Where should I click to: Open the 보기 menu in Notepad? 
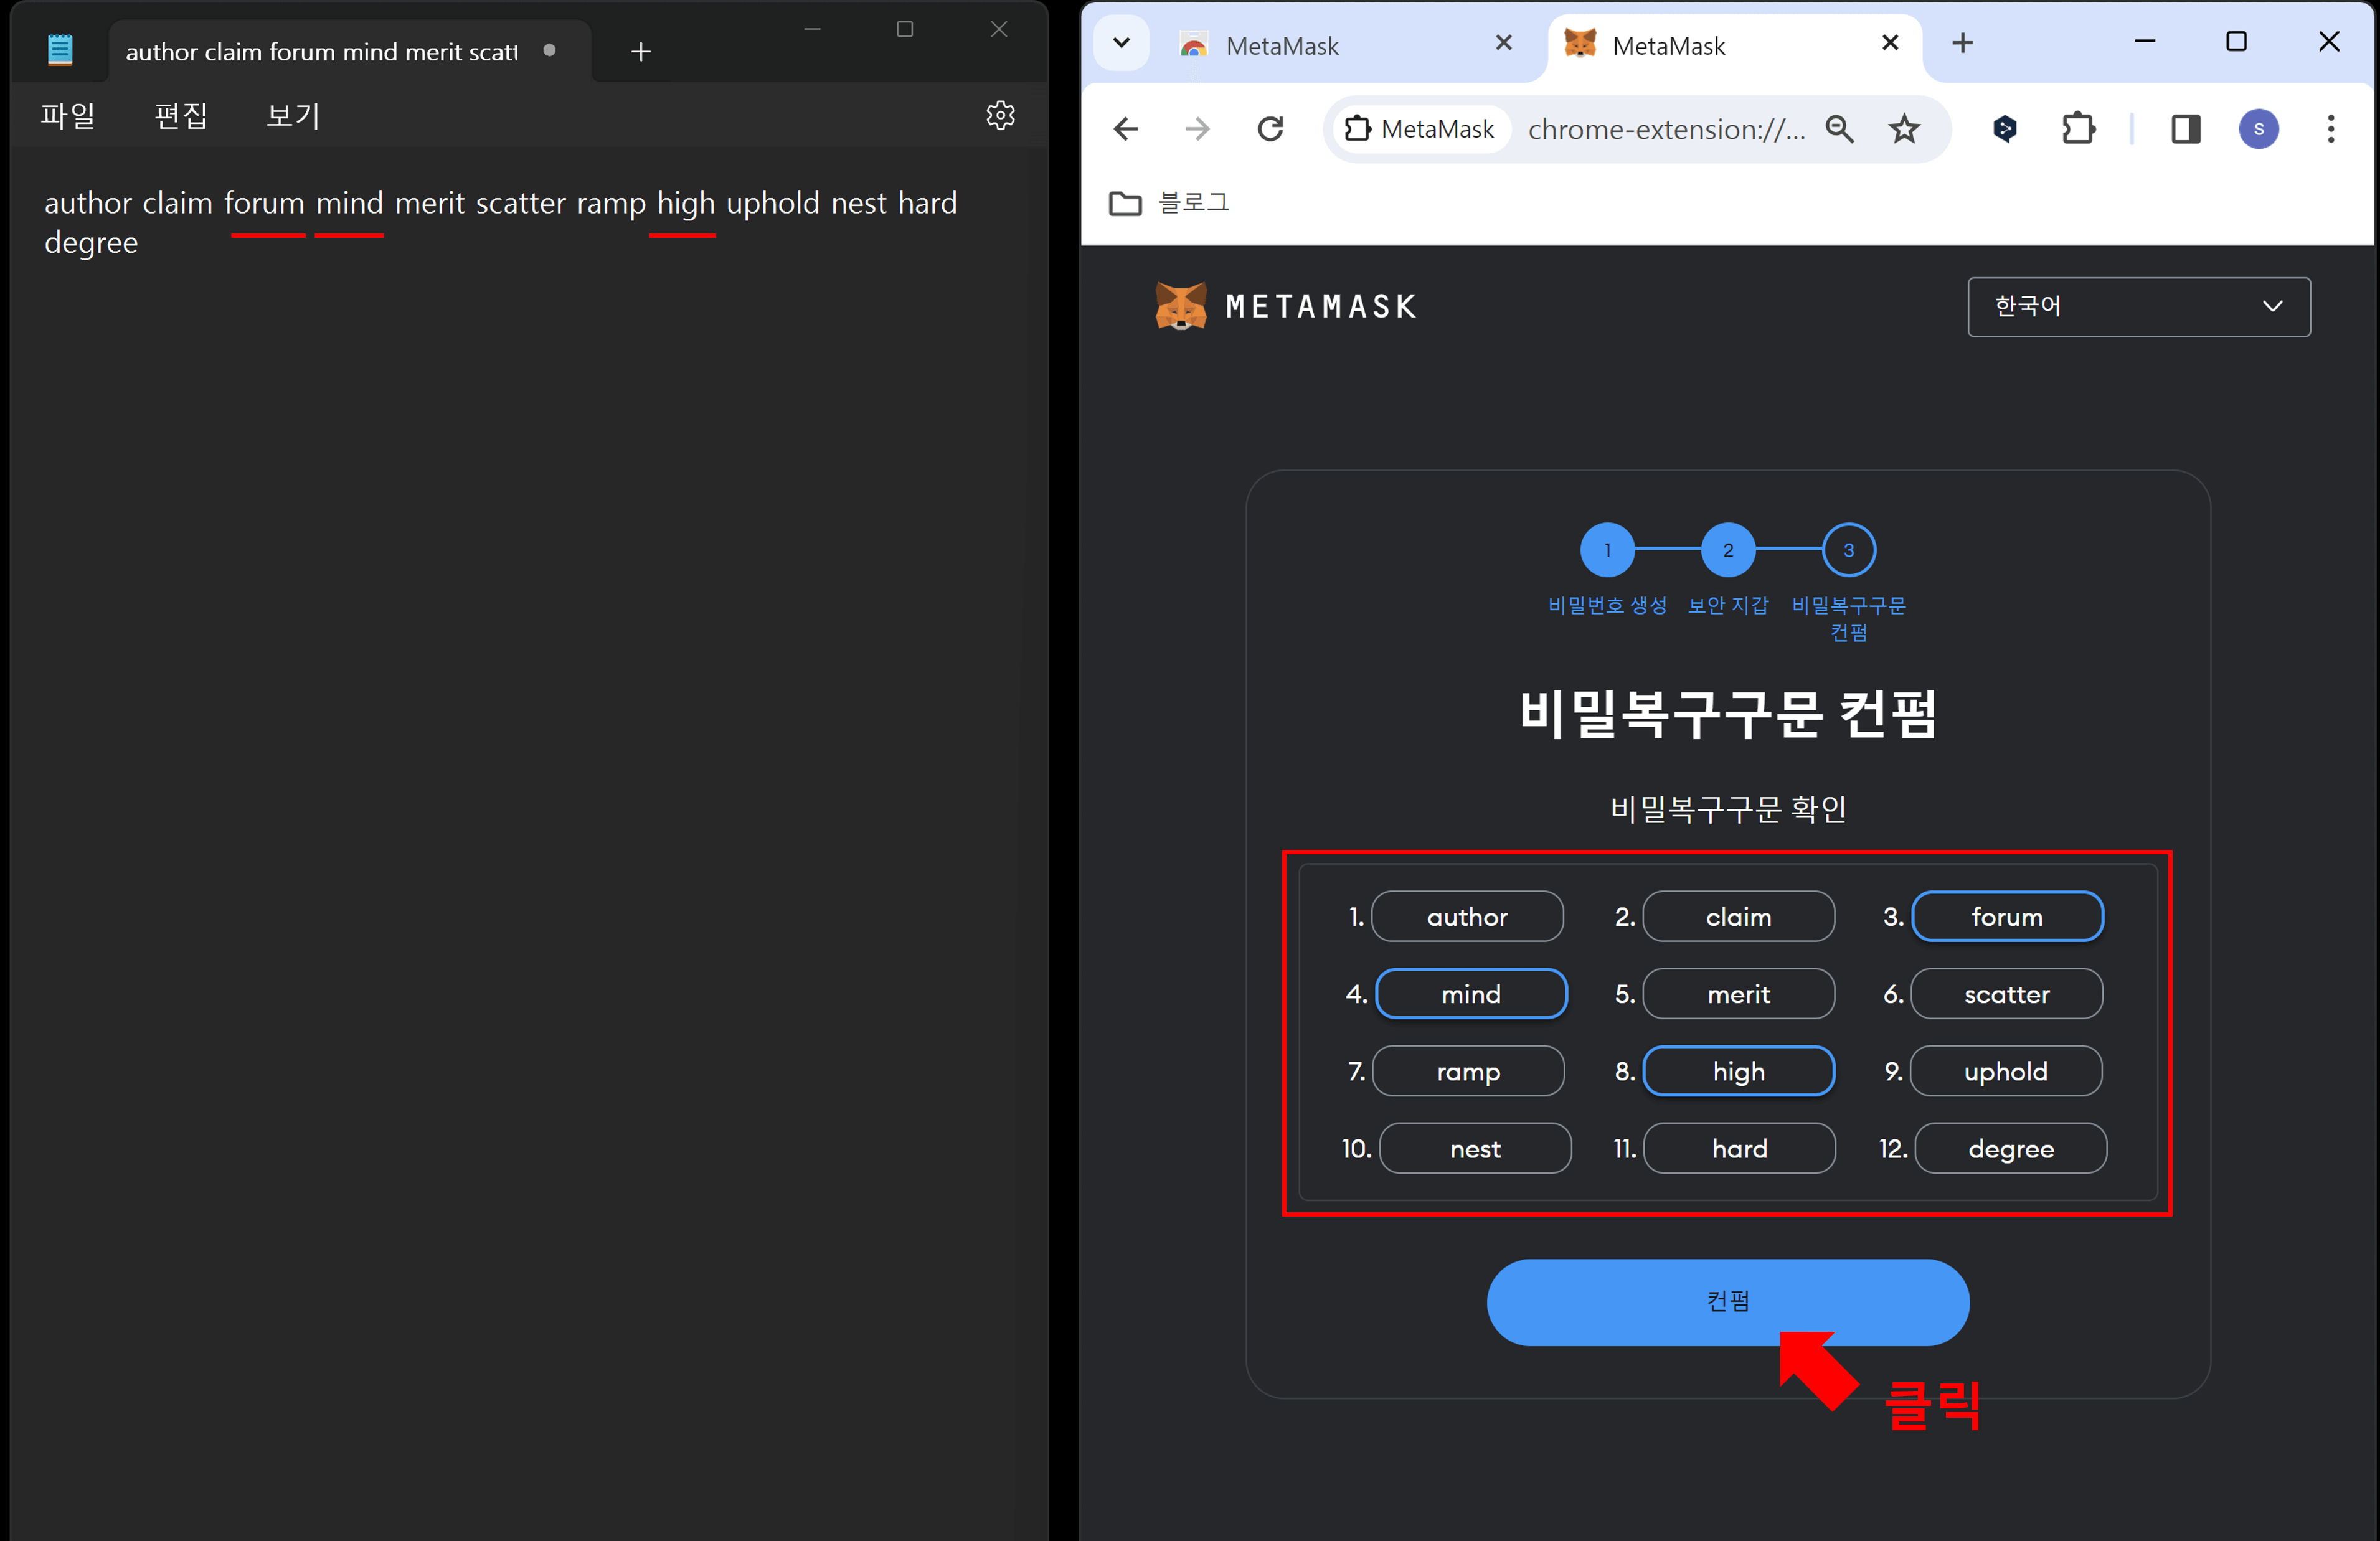pos(293,115)
